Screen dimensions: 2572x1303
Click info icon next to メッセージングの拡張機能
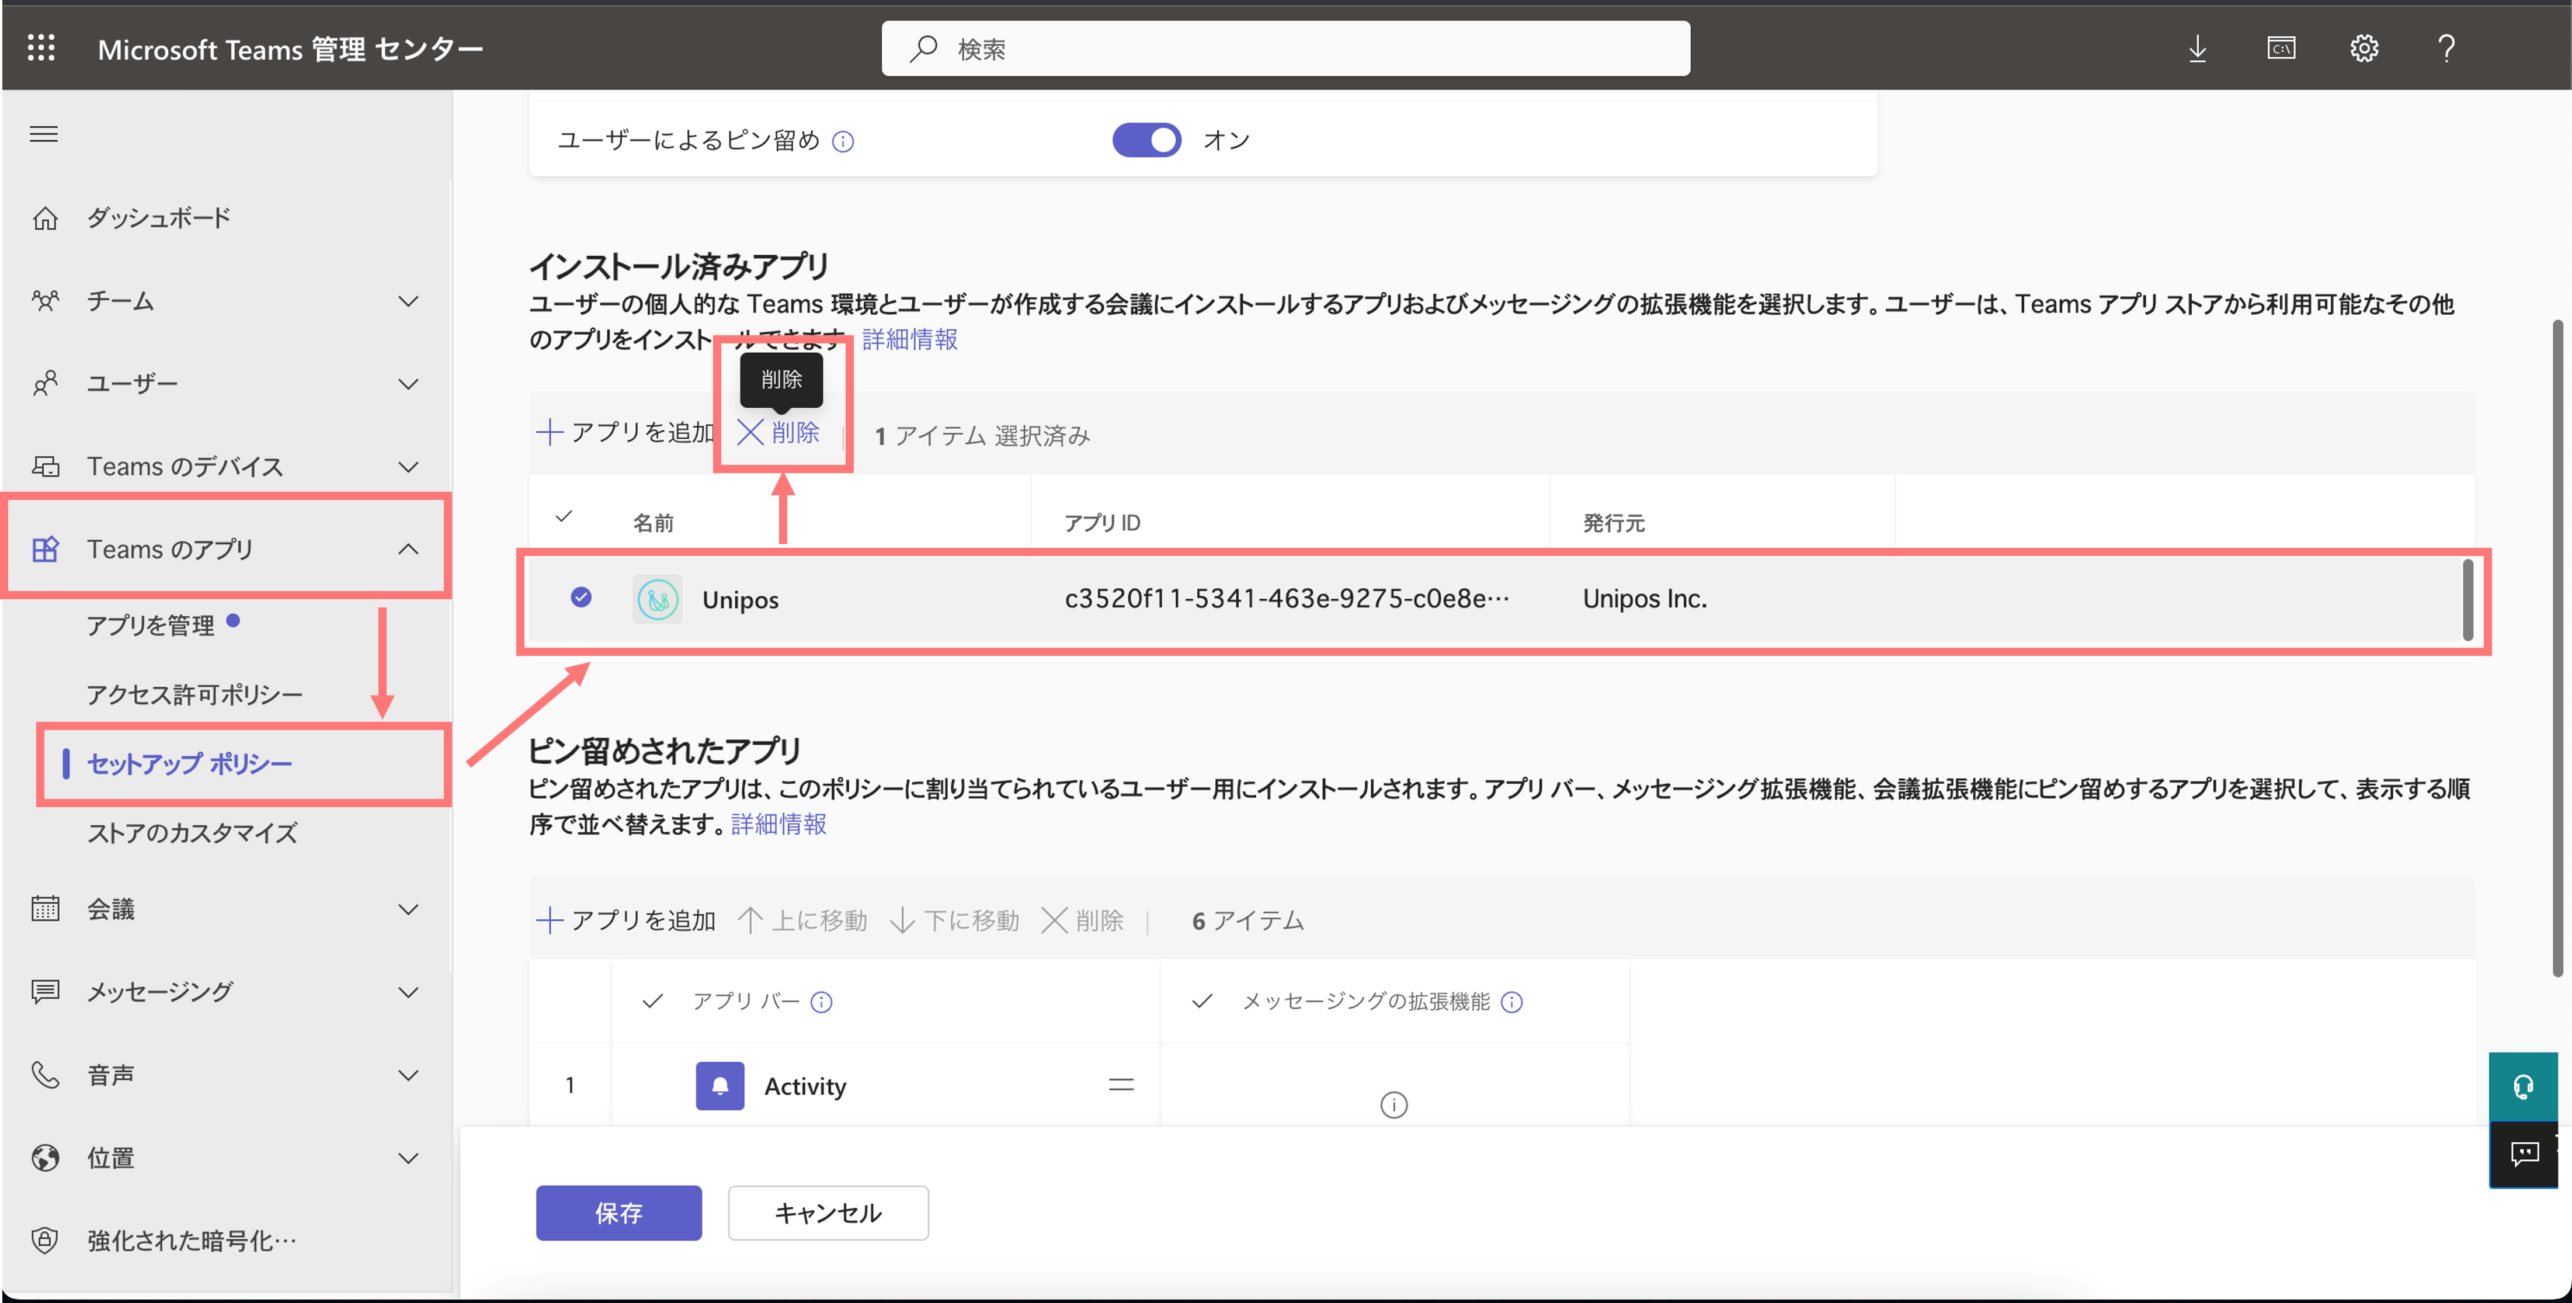[1511, 1002]
